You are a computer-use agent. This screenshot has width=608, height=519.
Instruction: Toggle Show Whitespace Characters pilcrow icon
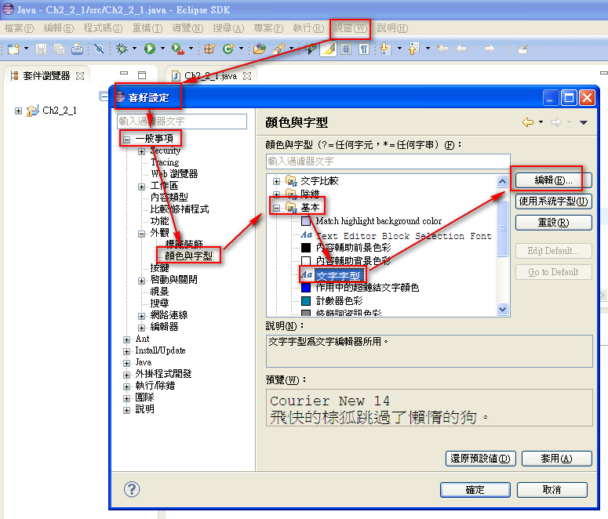coord(364,49)
